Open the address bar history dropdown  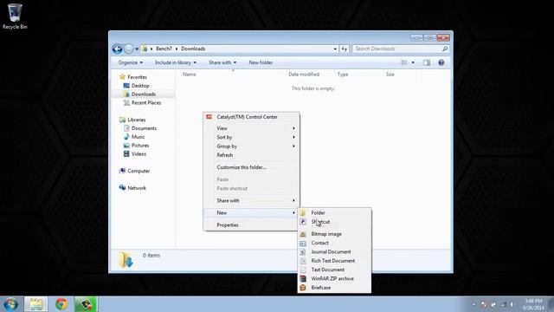pyautogui.click(x=335, y=49)
